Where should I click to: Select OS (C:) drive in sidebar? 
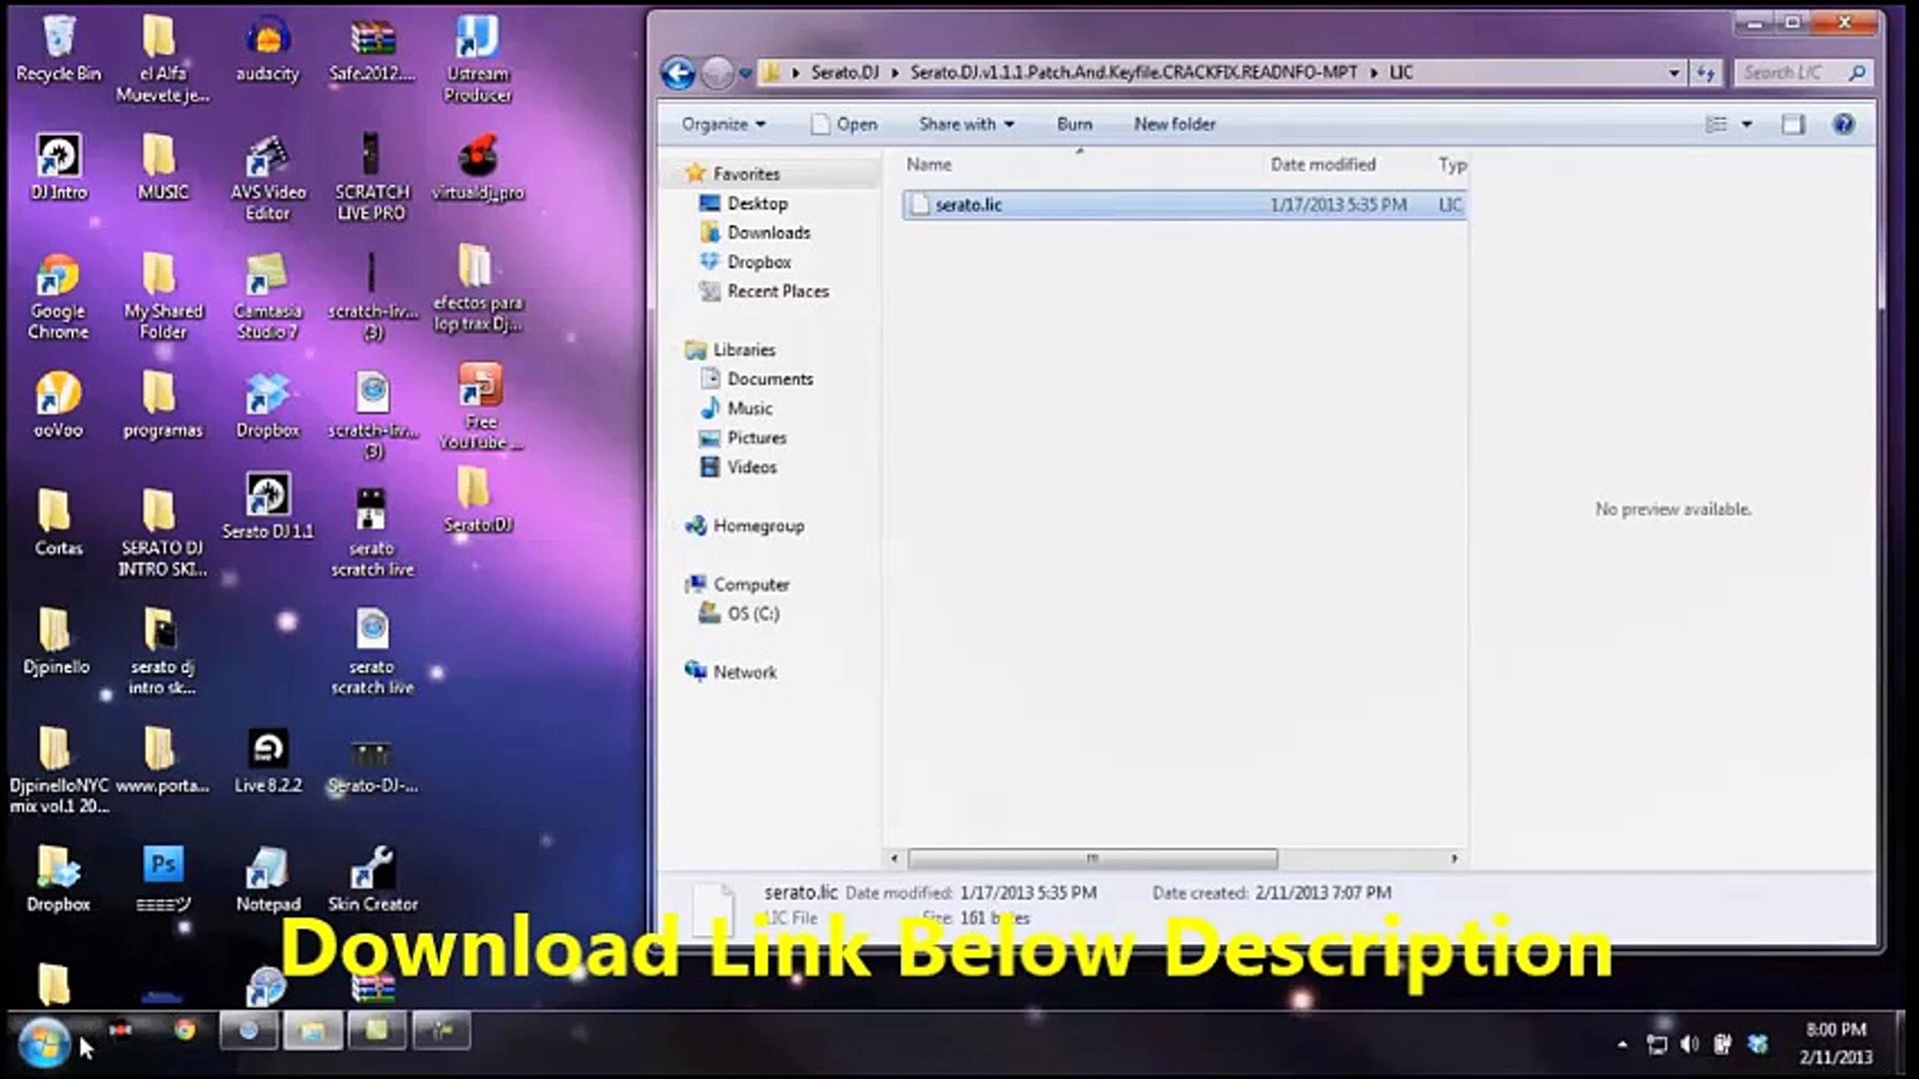(752, 613)
